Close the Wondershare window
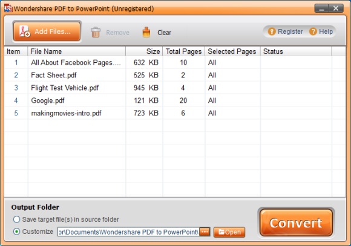351x246 pixels. coord(336,8)
